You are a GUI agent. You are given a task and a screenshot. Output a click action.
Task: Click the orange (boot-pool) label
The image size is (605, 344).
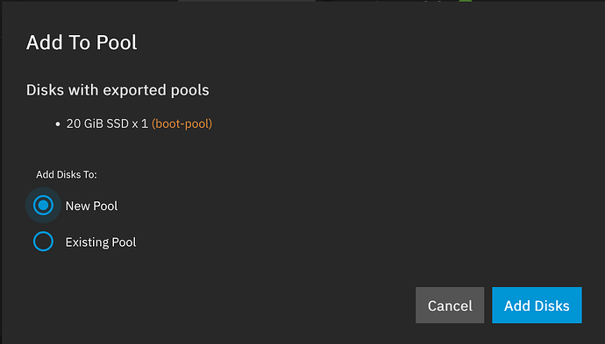click(181, 123)
